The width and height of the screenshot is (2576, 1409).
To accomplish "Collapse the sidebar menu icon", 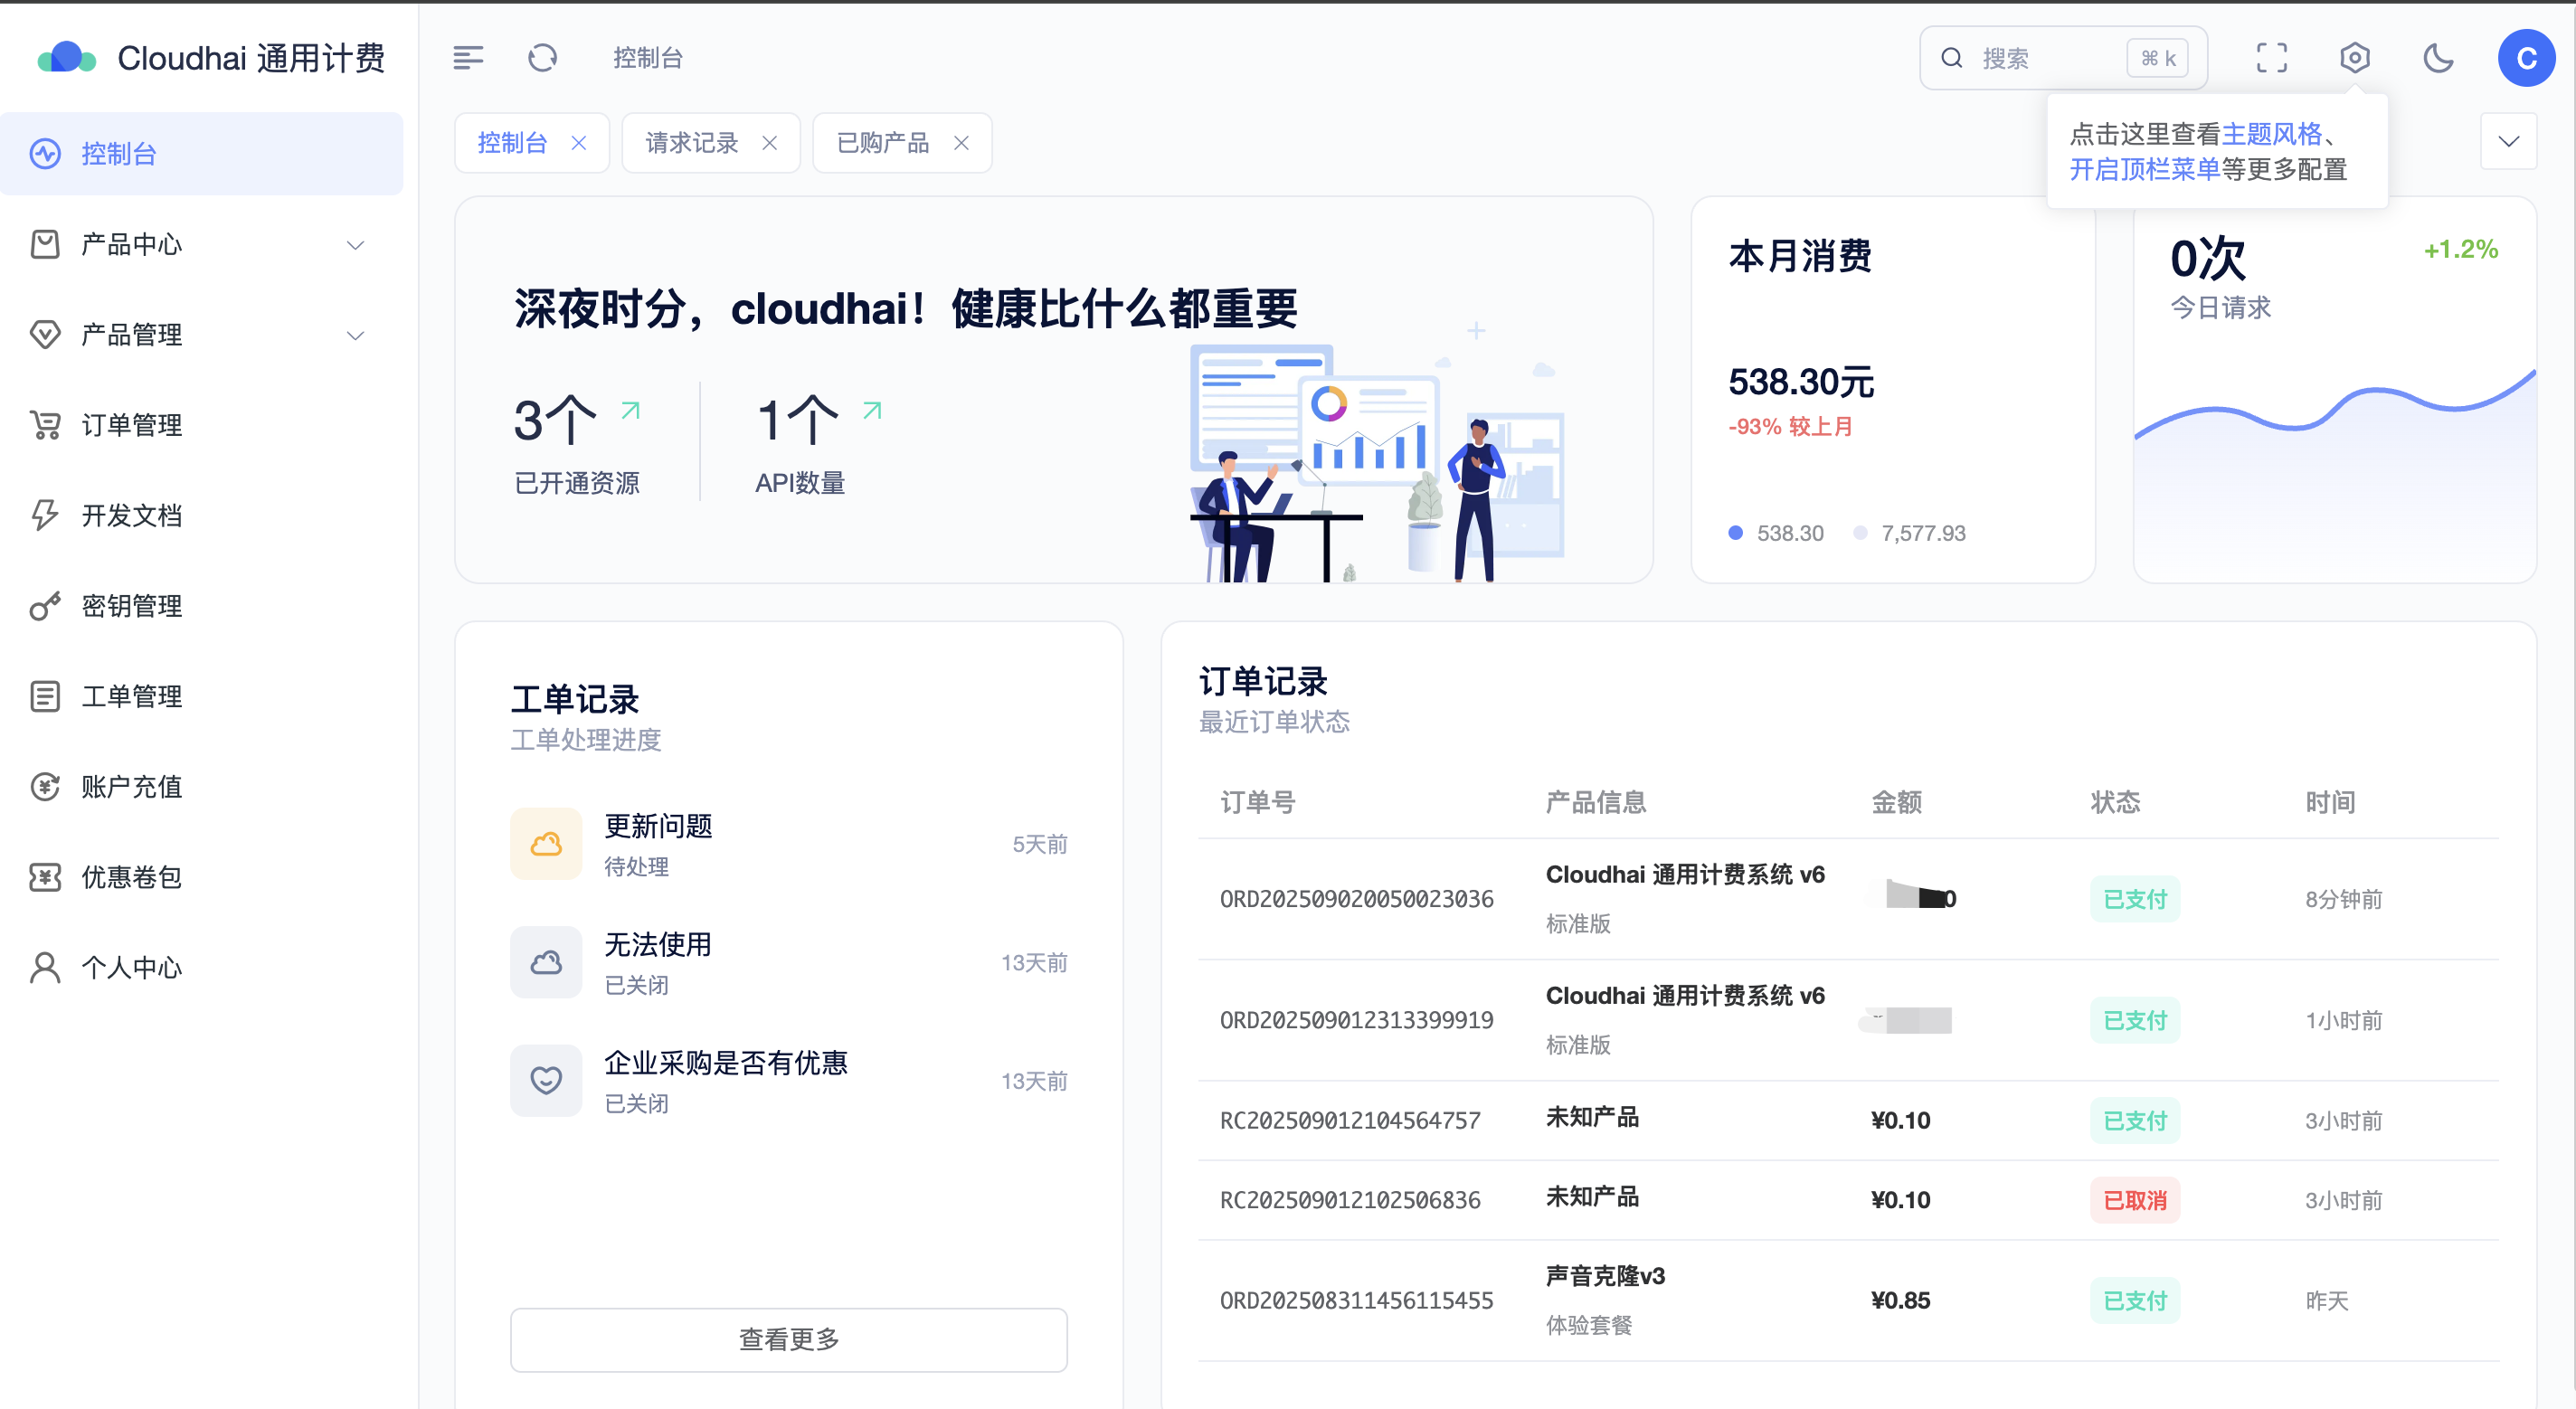I will click(468, 58).
